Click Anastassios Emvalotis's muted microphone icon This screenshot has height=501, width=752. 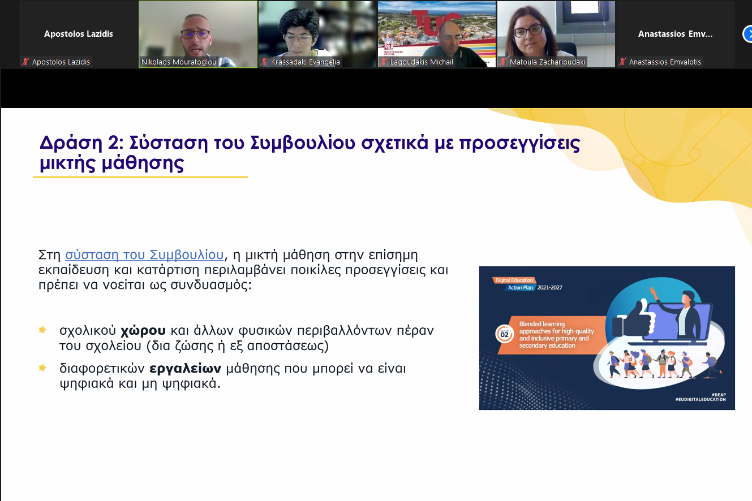tap(622, 62)
